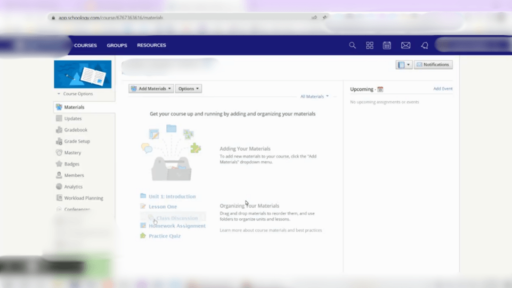Click the Add Event link
This screenshot has height=288, width=512.
pyautogui.click(x=443, y=89)
